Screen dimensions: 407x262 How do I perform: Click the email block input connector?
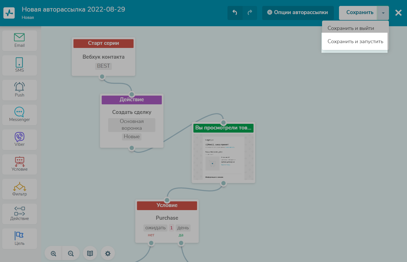click(224, 122)
